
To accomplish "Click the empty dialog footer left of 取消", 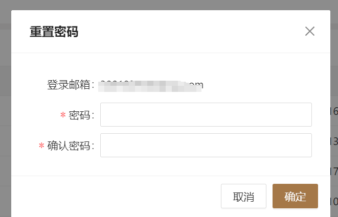I will click(117, 196).
